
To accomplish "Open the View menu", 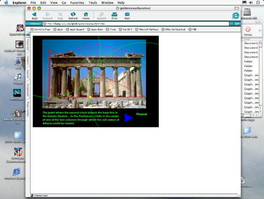I will click(x=54, y=3).
